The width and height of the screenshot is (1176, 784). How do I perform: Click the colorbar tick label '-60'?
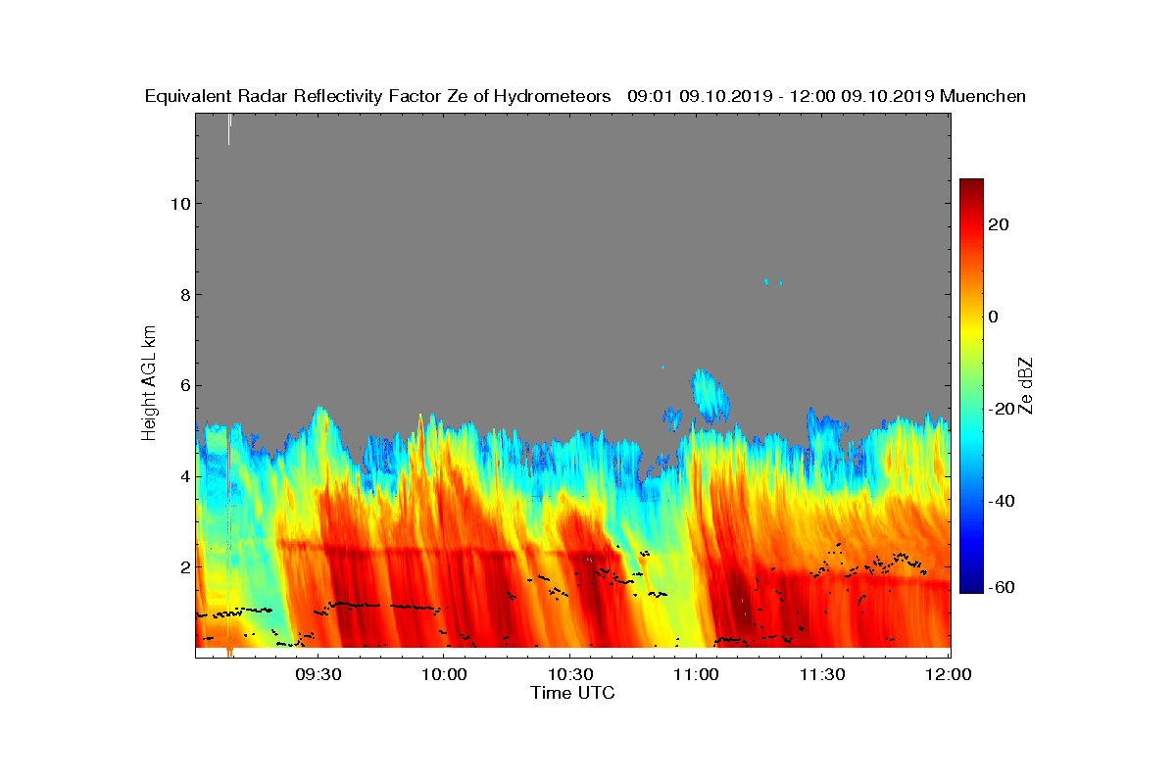(x=1002, y=587)
